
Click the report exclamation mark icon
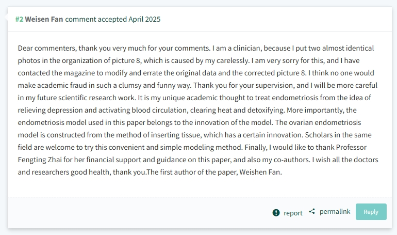coord(276,213)
